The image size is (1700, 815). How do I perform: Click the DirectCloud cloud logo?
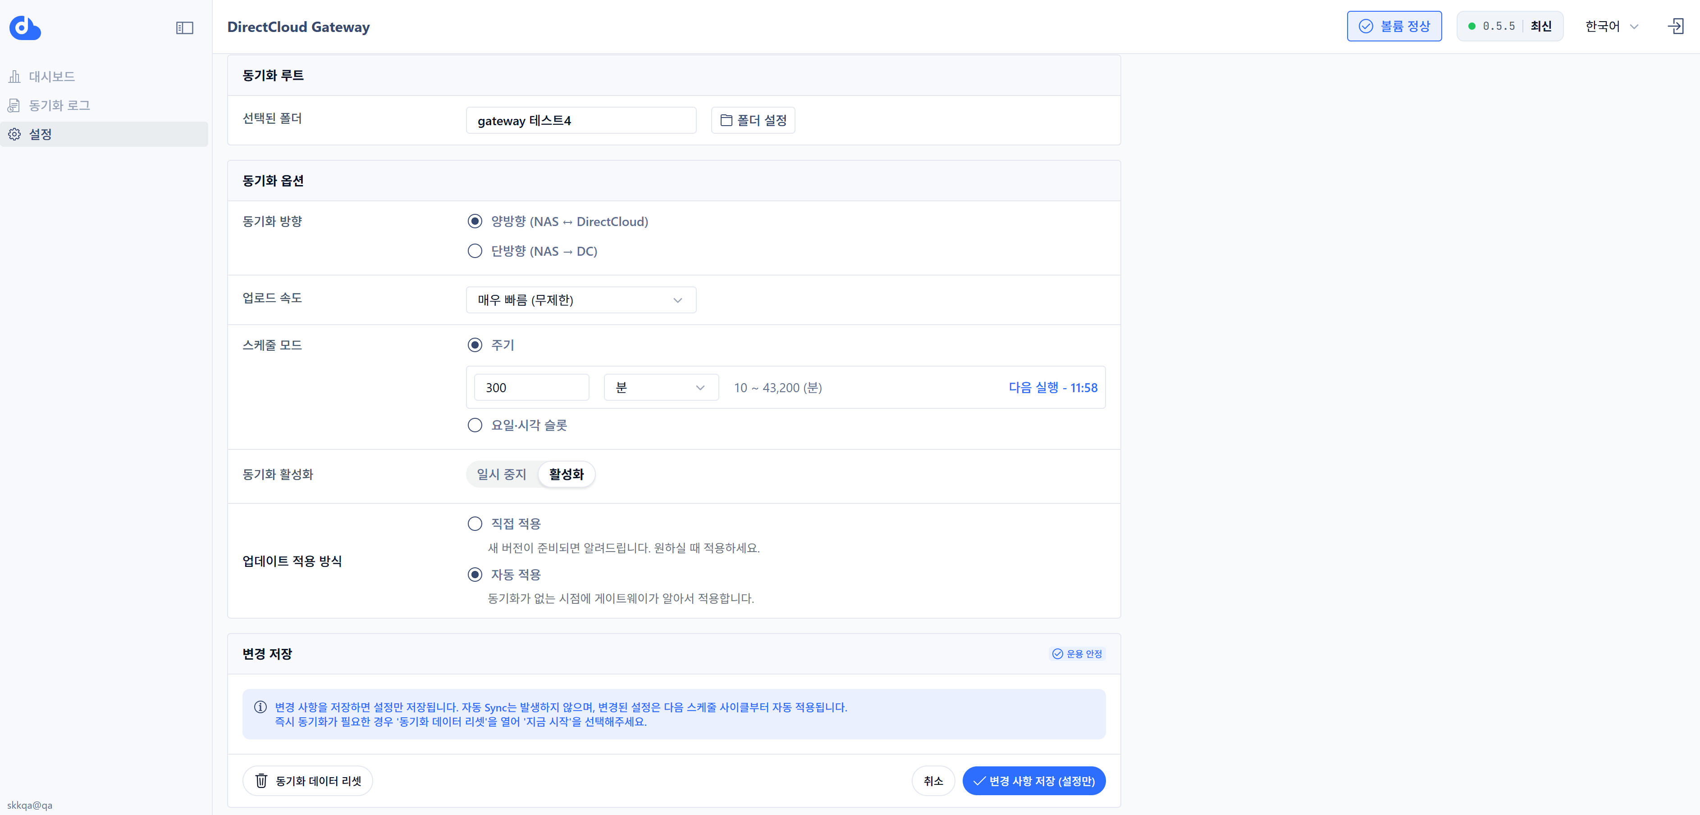pos(25,28)
